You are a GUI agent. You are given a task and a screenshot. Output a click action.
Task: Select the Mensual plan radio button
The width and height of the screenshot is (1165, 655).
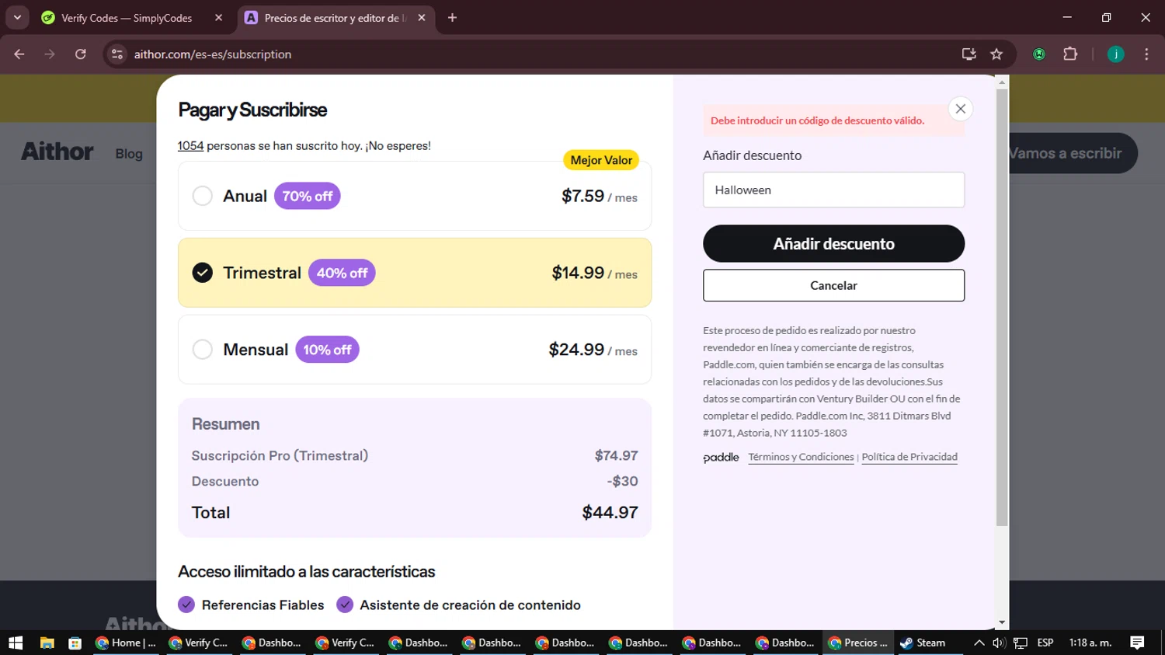tap(202, 350)
